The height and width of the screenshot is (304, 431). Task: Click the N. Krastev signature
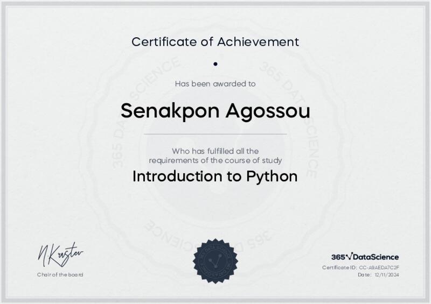pyautogui.click(x=60, y=255)
